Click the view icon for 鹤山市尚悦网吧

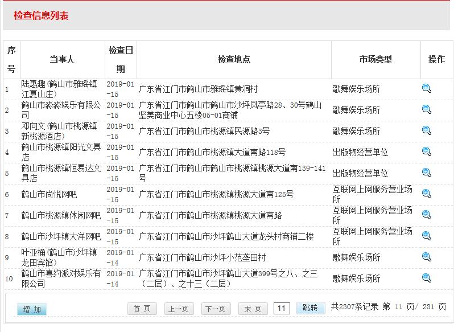point(427,194)
